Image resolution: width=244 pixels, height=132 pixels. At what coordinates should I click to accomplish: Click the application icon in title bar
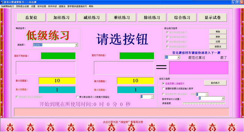pyautogui.click(x=2, y=2)
